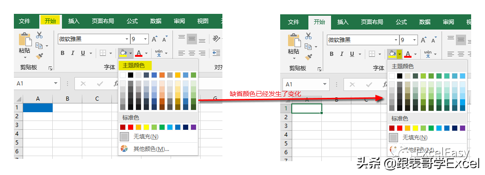Expand underline style arrow in left Excel window
Viewport: 485px width, 175px height.
point(91,54)
